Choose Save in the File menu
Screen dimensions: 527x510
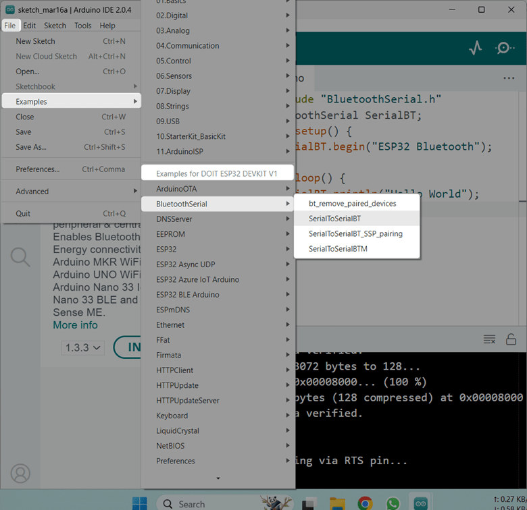click(71, 132)
